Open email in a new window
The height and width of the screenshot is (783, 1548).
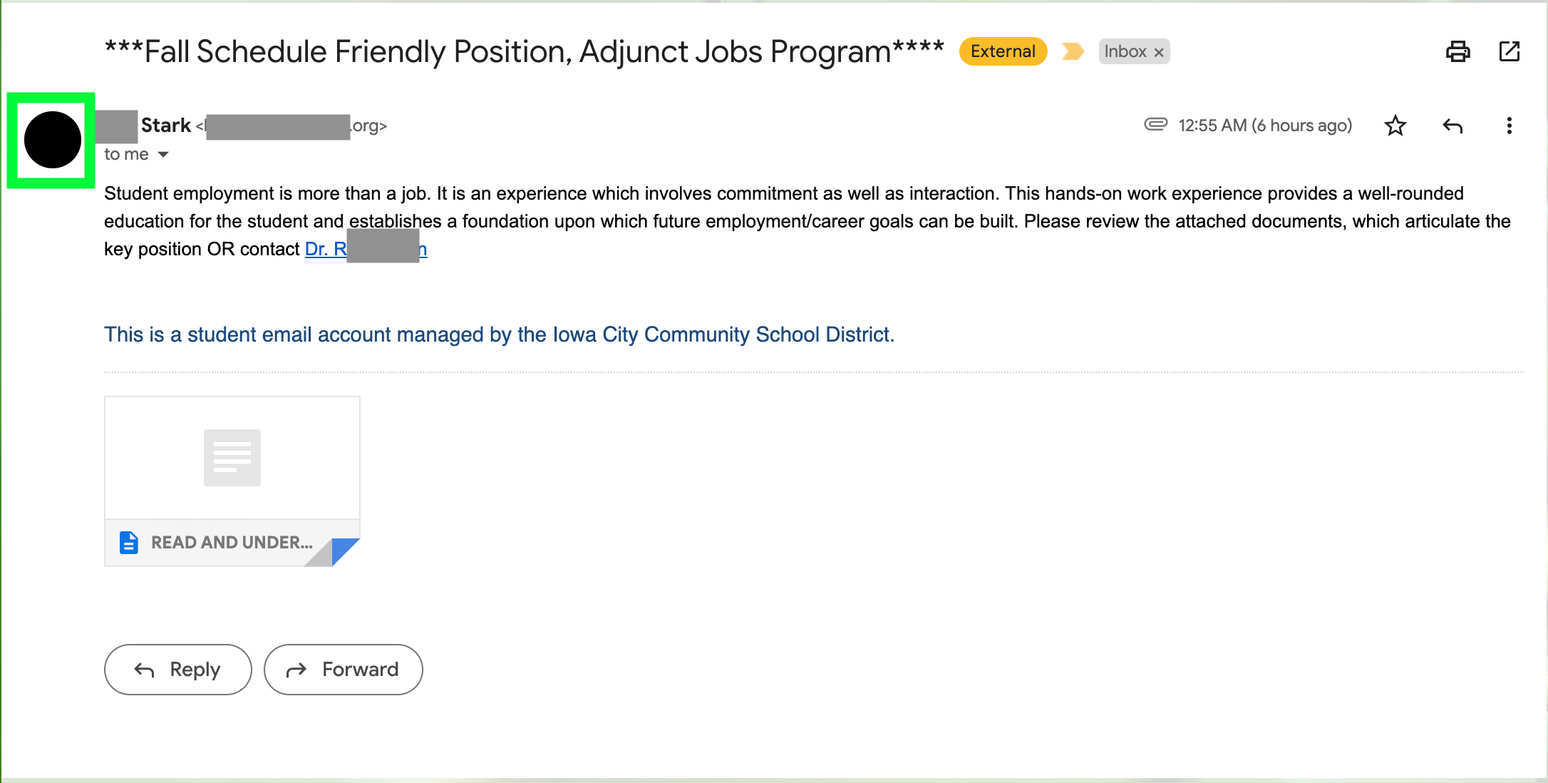pyautogui.click(x=1510, y=51)
